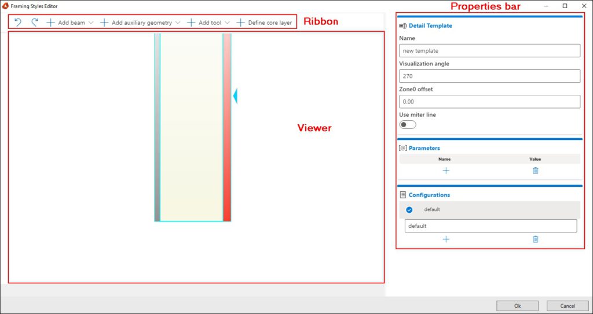Click the Parameters heading
Image resolution: width=593 pixels, height=314 pixels.
[424, 148]
